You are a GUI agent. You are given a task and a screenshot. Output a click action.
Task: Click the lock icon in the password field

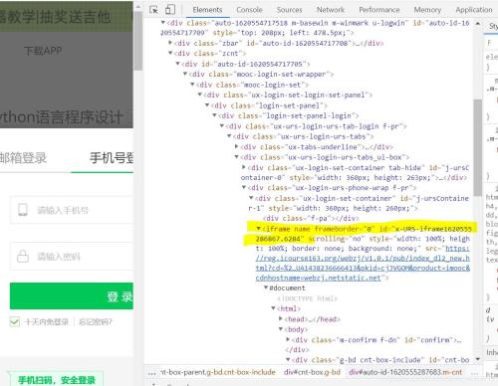pos(23,256)
